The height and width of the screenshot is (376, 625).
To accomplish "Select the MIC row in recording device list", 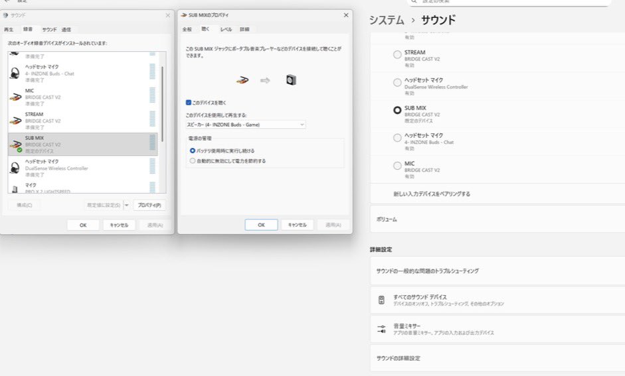I will (83, 97).
